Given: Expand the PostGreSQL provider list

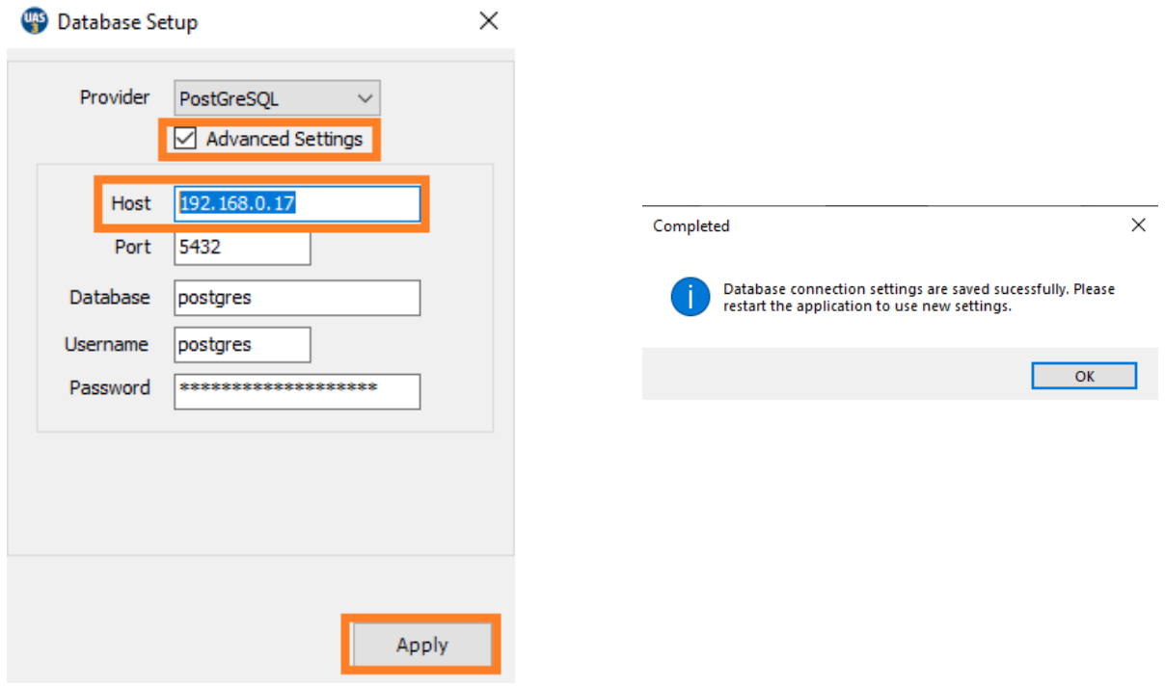Looking at the screenshot, I should tap(365, 97).
